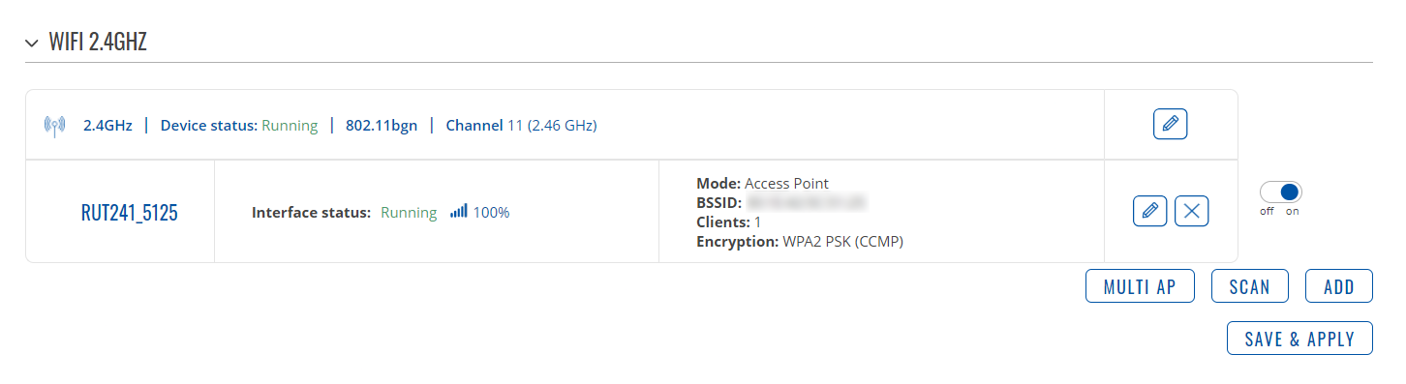
Task: Open the MULTI AP configuration
Action: click(x=1141, y=286)
